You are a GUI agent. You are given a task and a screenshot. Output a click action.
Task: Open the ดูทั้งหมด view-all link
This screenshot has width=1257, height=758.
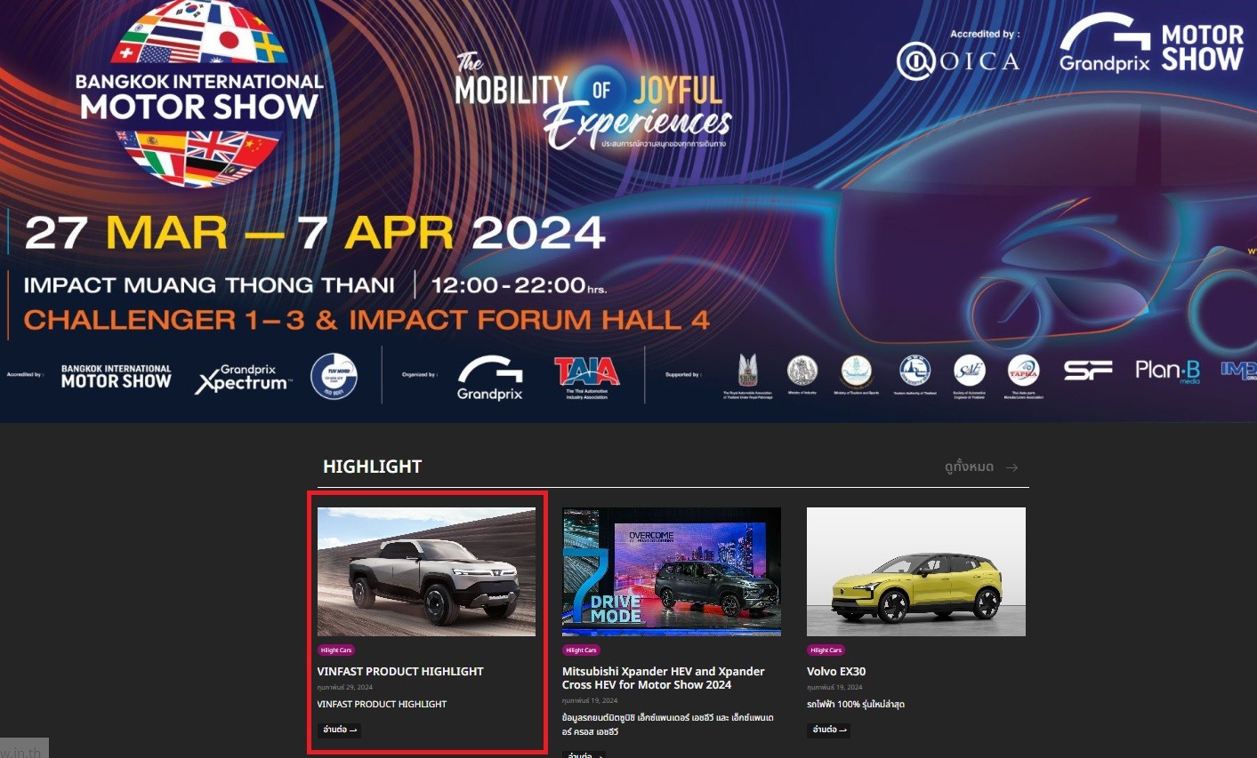(x=969, y=467)
